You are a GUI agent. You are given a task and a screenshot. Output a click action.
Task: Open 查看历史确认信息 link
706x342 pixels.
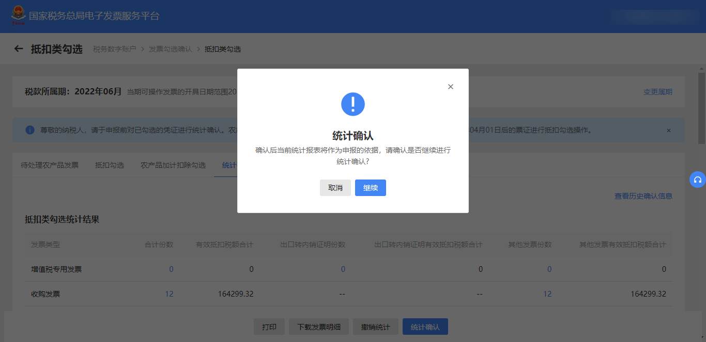[643, 196]
